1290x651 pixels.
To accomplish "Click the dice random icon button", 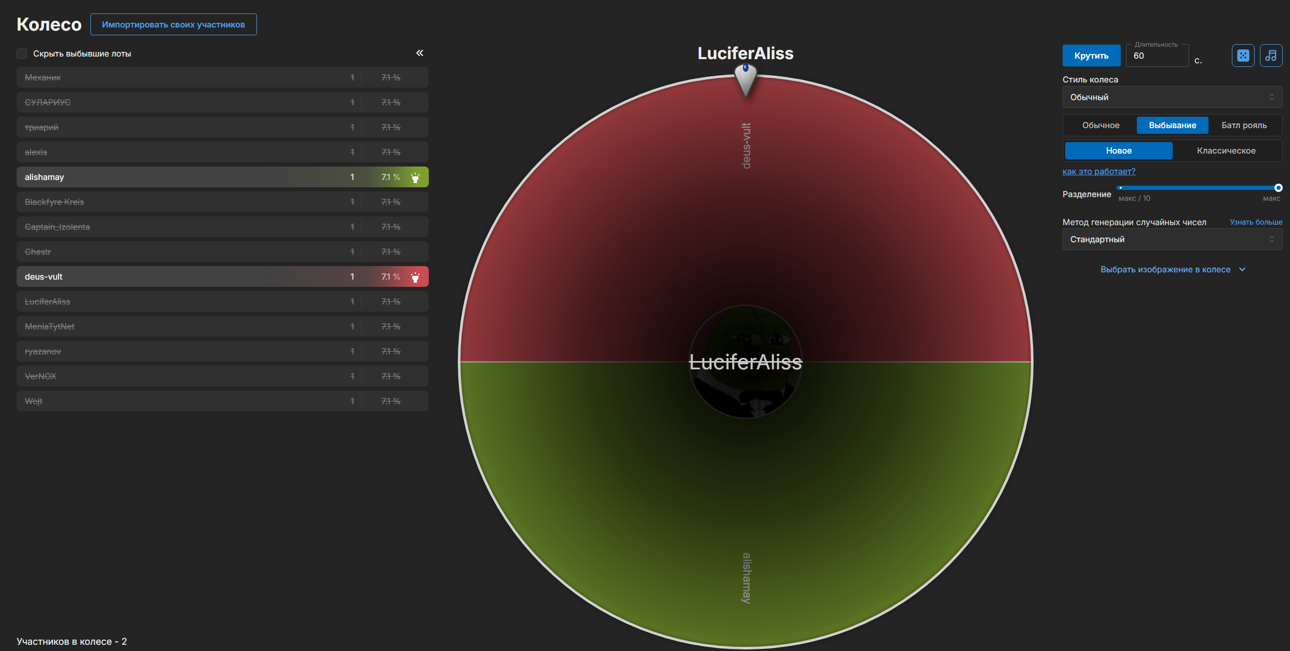I will [1243, 56].
